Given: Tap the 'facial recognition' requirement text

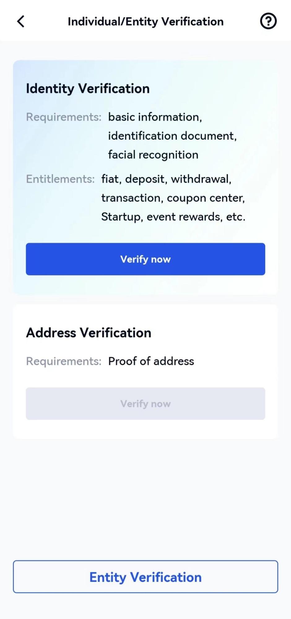Looking at the screenshot, I should tap(153, 155).
